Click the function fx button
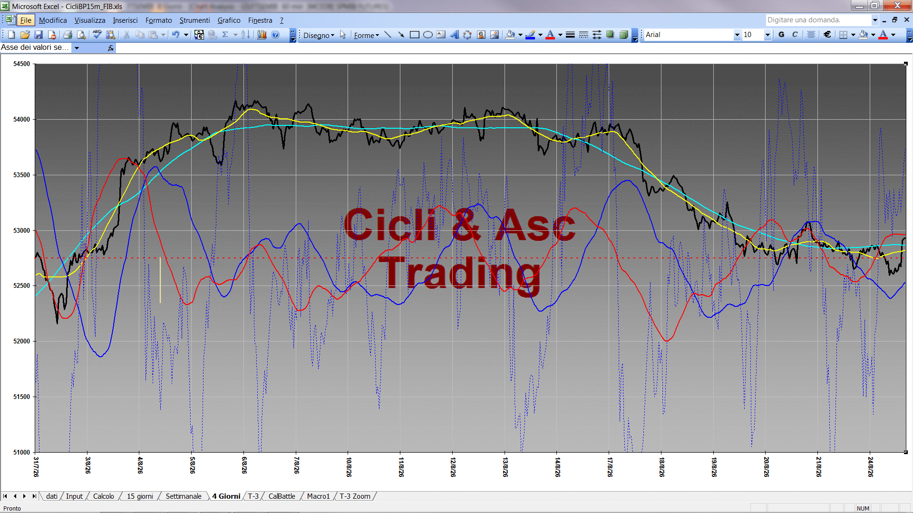 [111, 48]
